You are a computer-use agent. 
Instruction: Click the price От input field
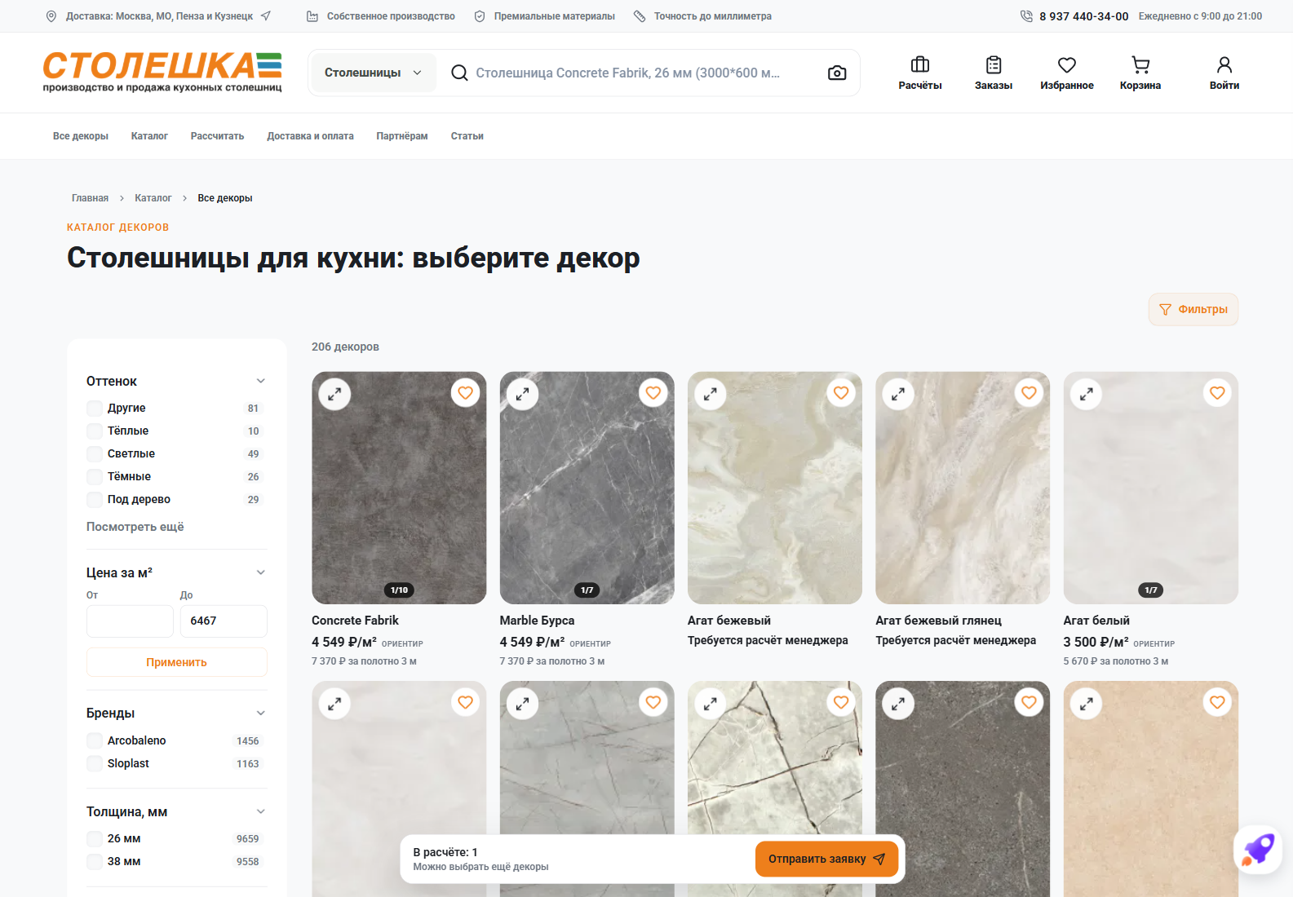[x=130, y=621]
